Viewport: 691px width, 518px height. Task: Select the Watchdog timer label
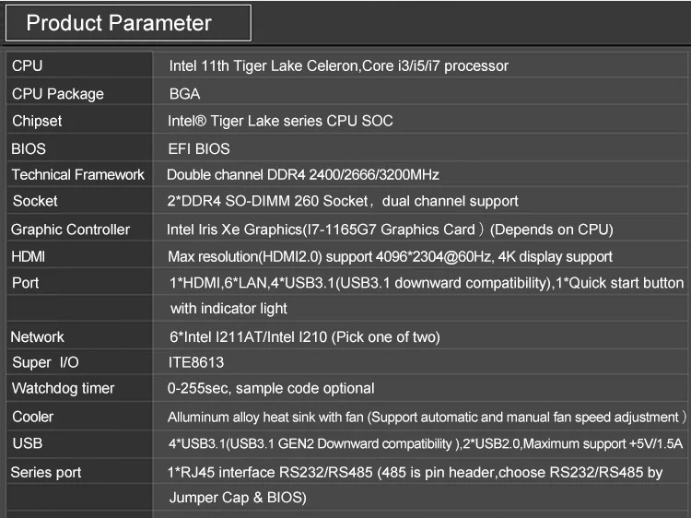coord(64,389)
